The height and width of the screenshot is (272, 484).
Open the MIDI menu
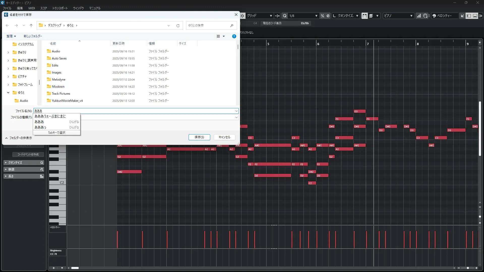tap(32, 8)
